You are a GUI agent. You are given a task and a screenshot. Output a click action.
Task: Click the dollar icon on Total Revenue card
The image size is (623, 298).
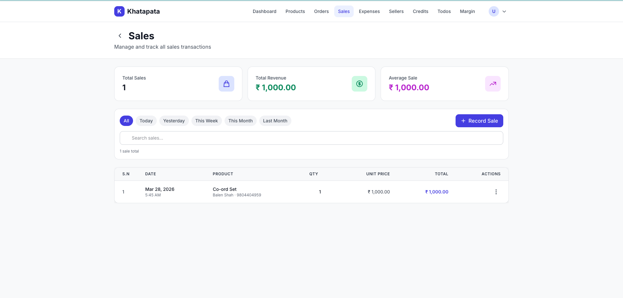coord(359,83)
